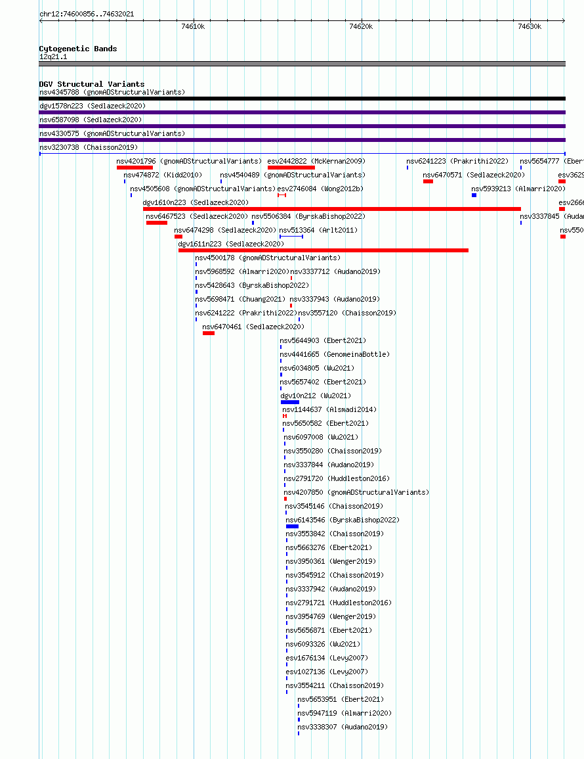The image size is (584, 759).
Task: Click nsv474872 (Kidd2010) label
Action: (x=163, y=175)
